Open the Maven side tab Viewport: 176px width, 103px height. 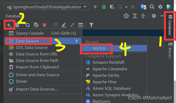tap(170, 50)
